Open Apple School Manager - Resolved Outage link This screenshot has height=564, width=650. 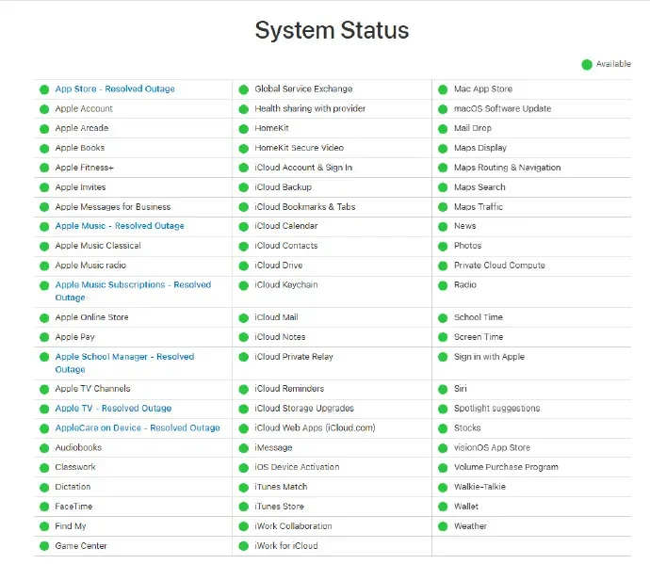coord(124,363)
